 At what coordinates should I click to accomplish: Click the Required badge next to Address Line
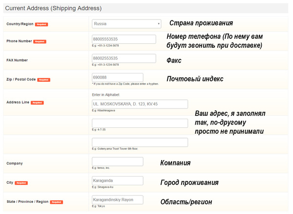tap(37, 103)
